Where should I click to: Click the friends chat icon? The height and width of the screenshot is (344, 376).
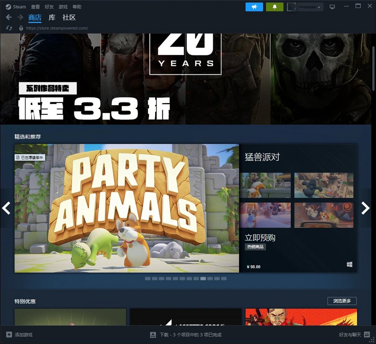pos(367,335)
